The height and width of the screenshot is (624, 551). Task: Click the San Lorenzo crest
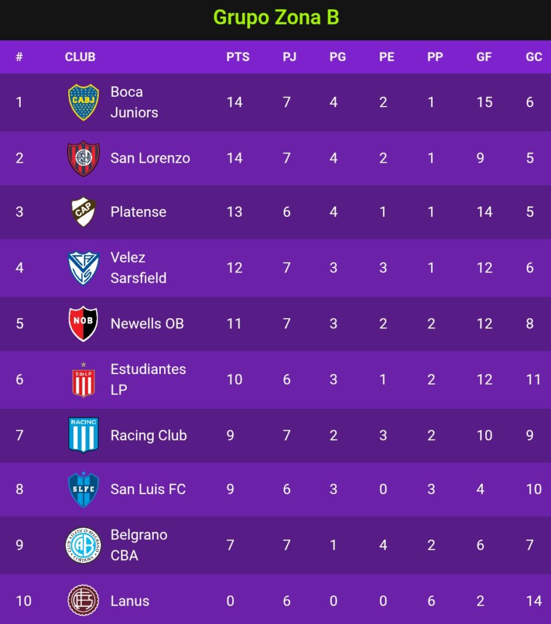click(x=84, y=158)
